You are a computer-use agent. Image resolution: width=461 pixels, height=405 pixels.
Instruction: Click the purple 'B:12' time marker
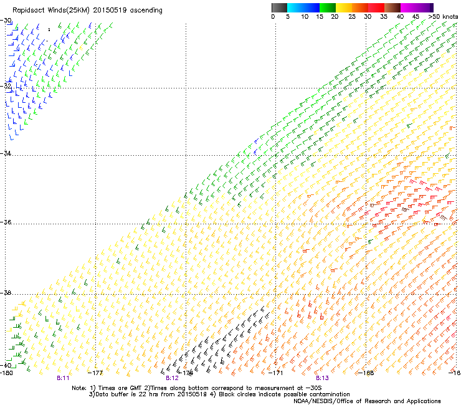tap(172, 378)
